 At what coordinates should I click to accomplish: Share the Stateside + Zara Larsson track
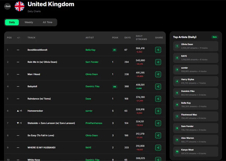click(x=158, y=123)
